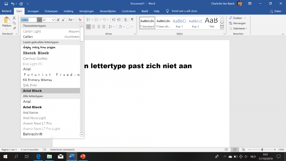
Task: Click the increase indent icon
Action: (x=119, y=20)
